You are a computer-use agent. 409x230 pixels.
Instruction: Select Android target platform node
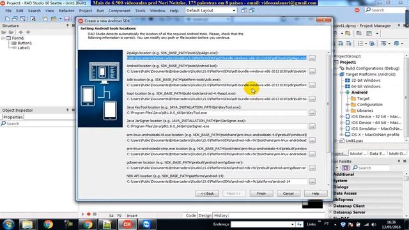point(359,92)
